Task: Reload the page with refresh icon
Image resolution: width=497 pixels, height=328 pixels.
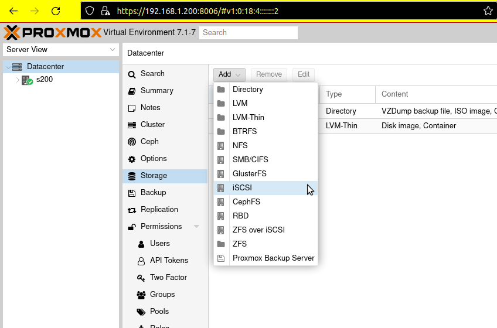Action: click(56, 11)
